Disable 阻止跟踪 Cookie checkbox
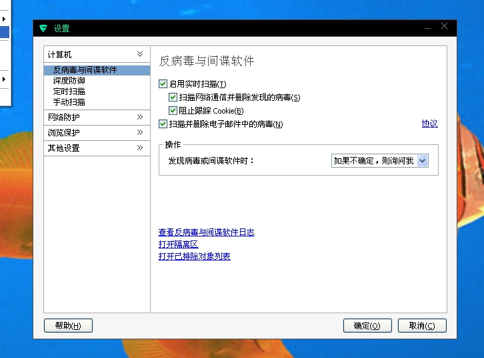Image resolution: width=484 pixels, height=358 pixels. [x=173, y=111]
